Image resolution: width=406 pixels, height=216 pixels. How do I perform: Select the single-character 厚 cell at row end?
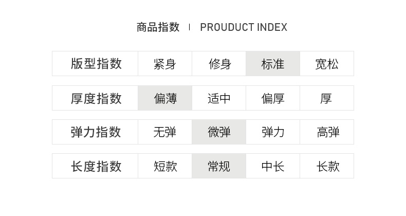327,98
